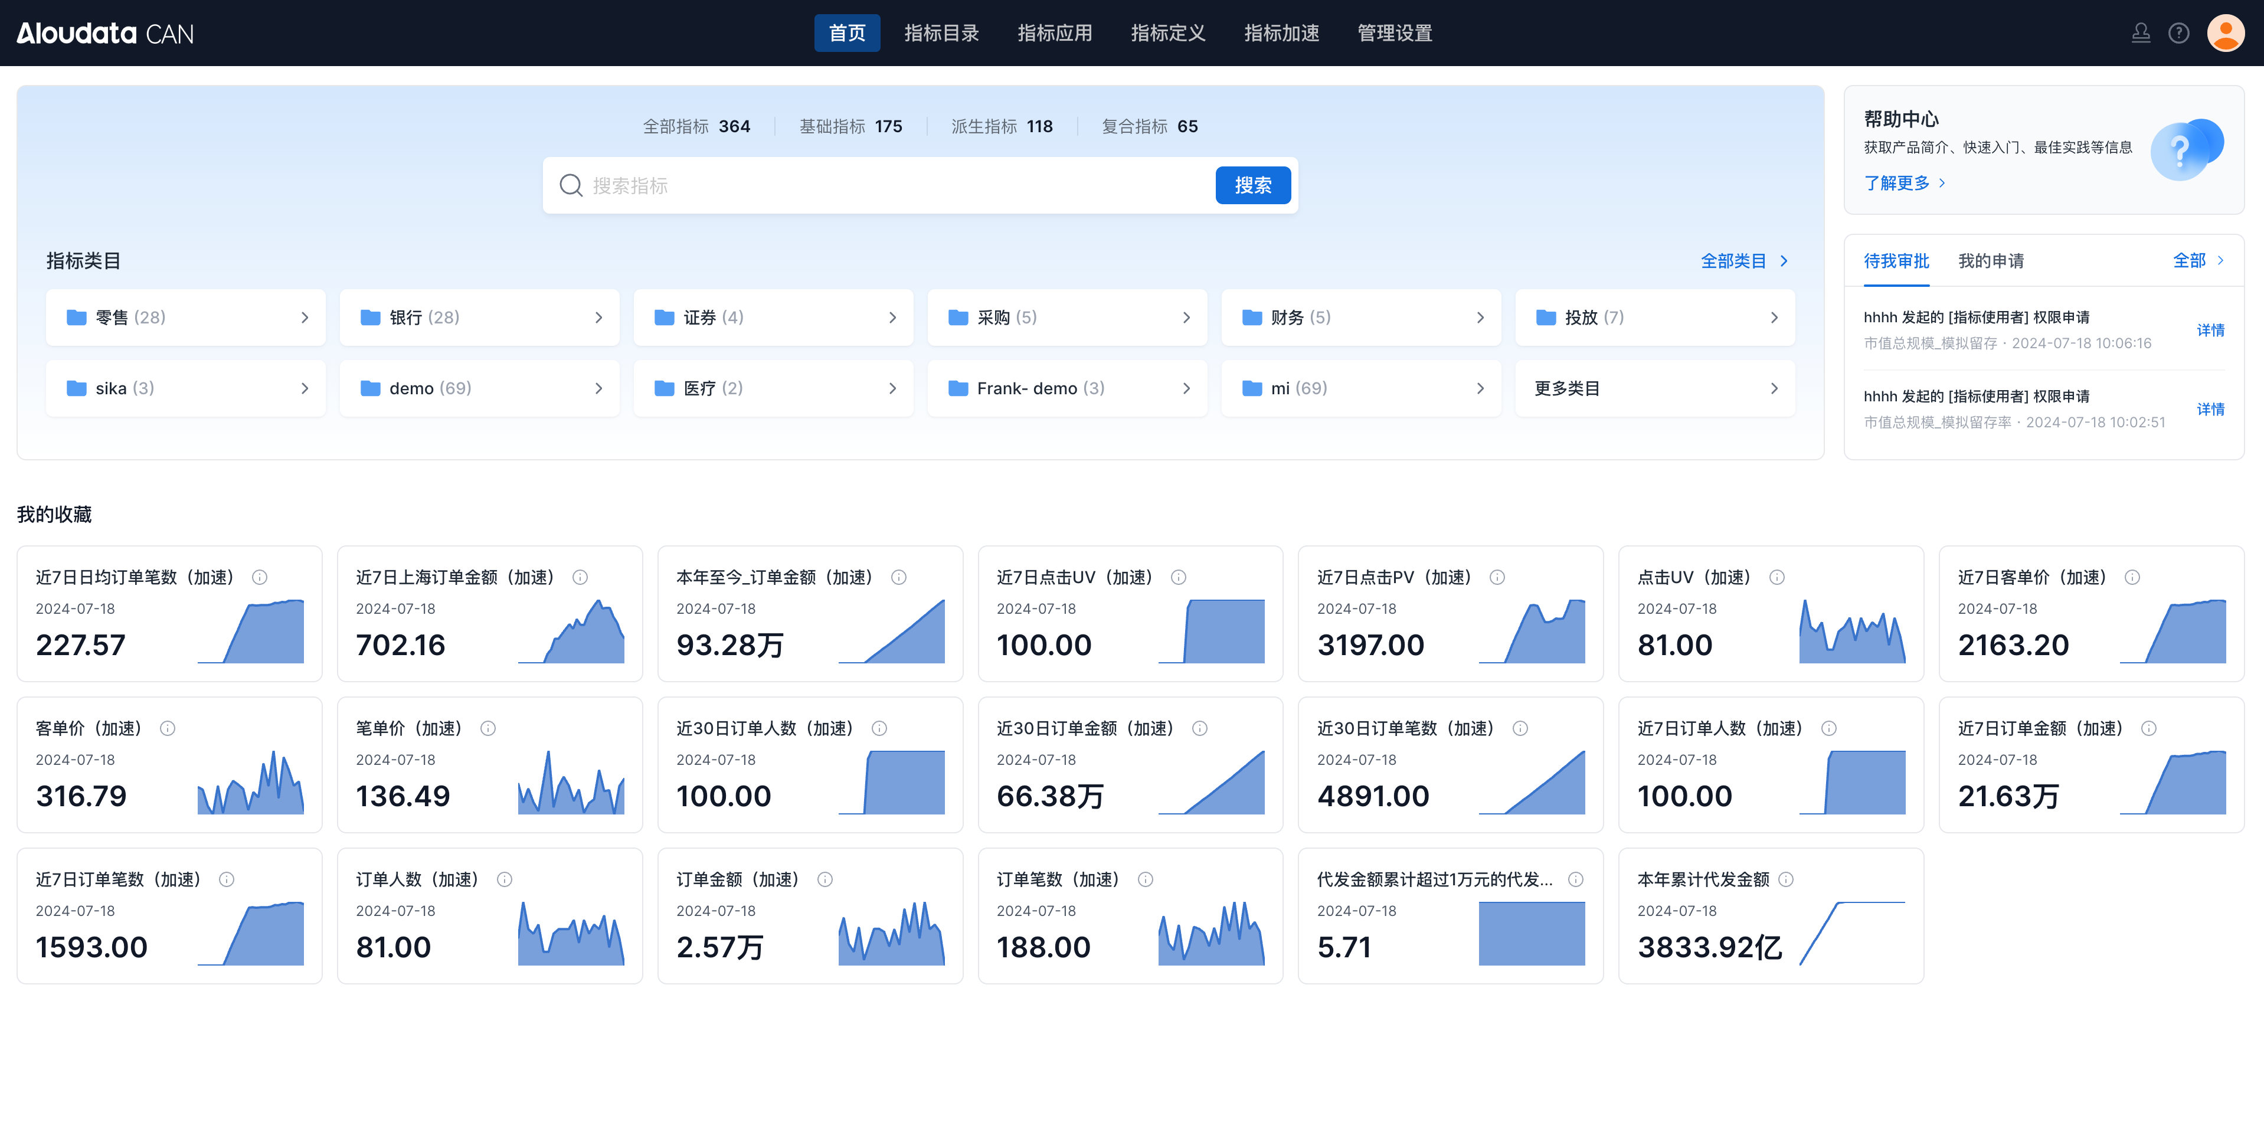Image resolution: width=2264 pixels, height=1132 pixels.
Task: Open the 指标目录 menu item
Action: point(941,34)
